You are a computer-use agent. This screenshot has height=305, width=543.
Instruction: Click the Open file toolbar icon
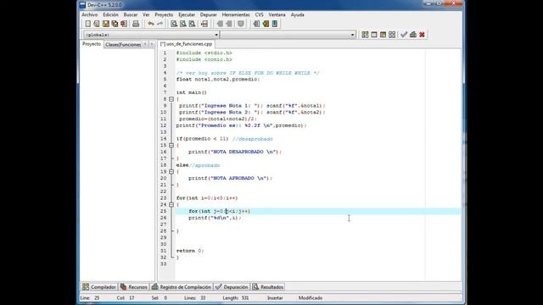pos(97,24)
